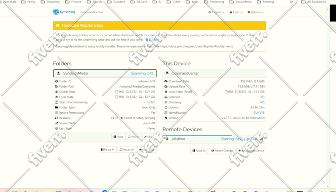This screenshot has width=336, height=192.
Task: Open the Shopping bookmarks folder
Action: [x=50, y=2]
